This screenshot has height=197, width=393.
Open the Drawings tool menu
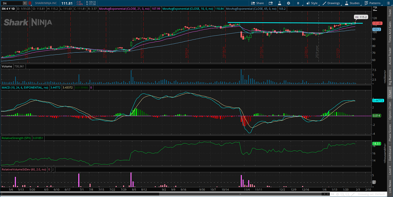click(331, 3)
